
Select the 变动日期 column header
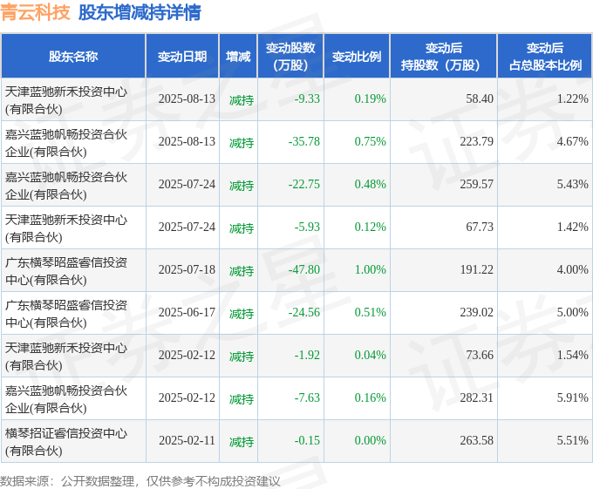tap(182, 57)
